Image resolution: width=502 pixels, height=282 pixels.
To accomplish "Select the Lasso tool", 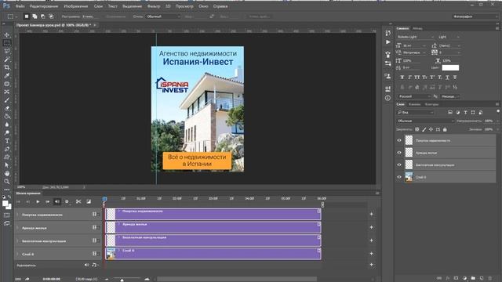I will pyautogui.click(x=7, y=51).
